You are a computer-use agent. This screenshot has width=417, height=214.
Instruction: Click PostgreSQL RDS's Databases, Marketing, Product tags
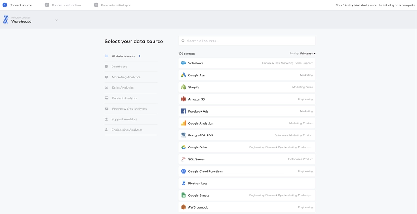pyautogui.click(x=293, y=135)
